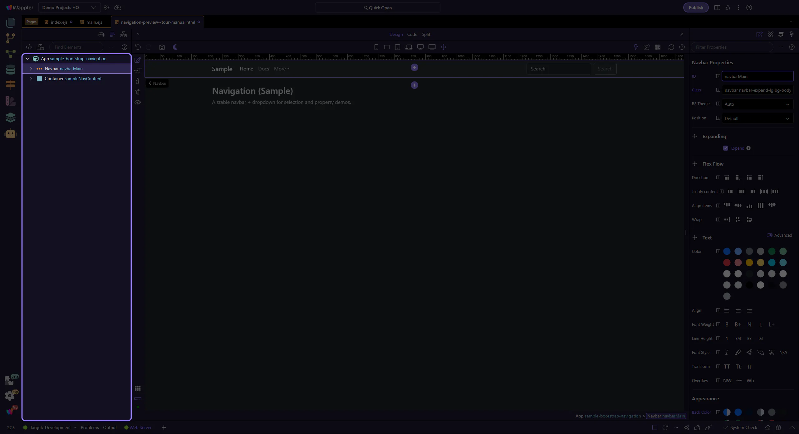Toggle the Advanced text switch
Screen dimensions: 799x434
770,235
